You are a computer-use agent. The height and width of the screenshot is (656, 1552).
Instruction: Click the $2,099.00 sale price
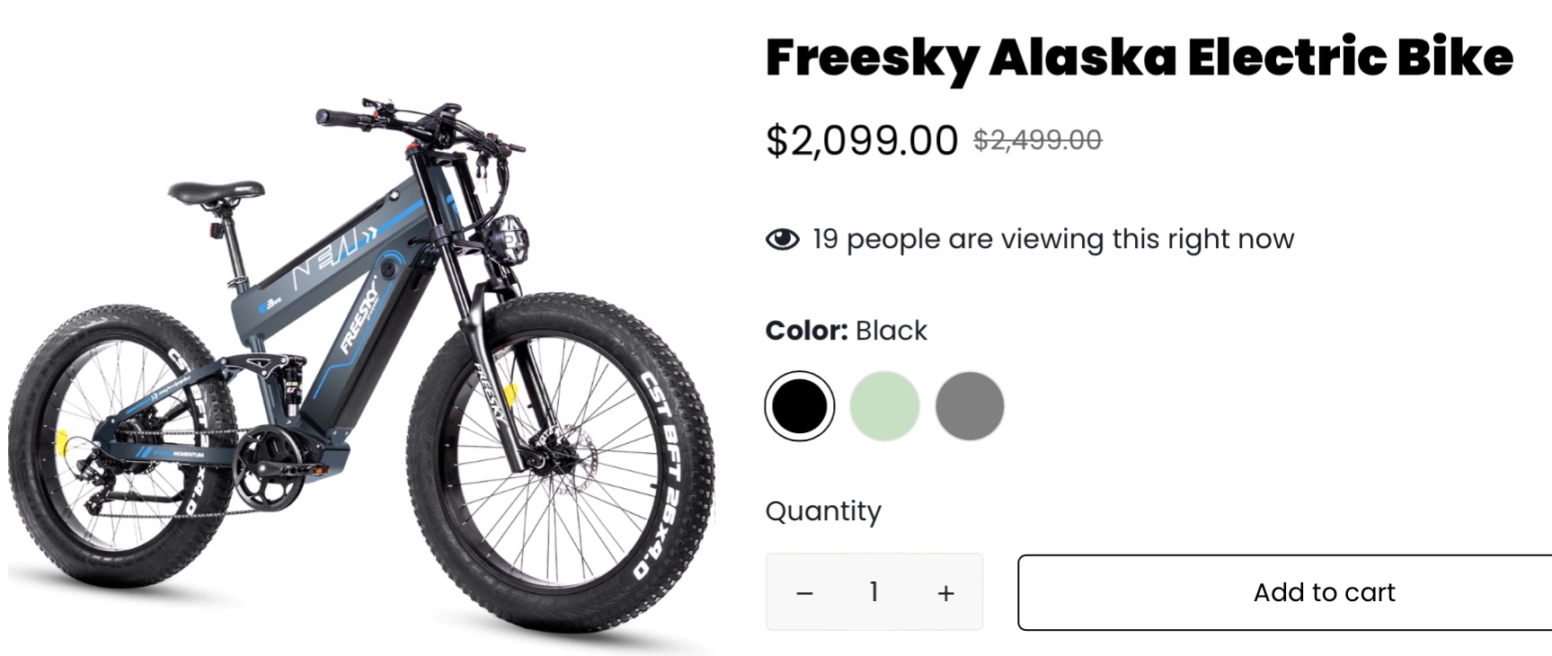coord(861,141)
